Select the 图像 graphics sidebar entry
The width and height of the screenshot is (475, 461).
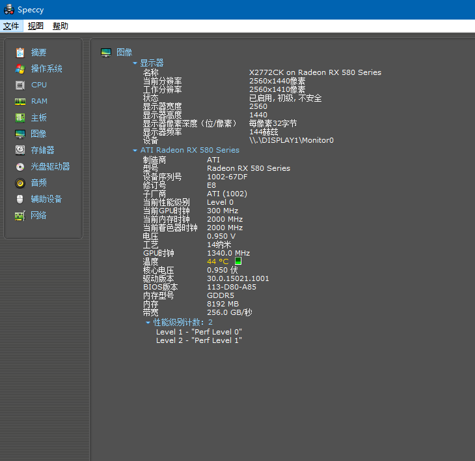tap(38, 134)
